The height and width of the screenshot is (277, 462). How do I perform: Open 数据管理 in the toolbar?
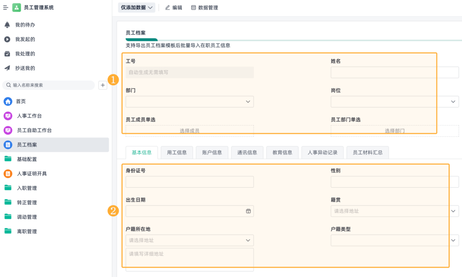pyautogui.click(x=204, y=8)
